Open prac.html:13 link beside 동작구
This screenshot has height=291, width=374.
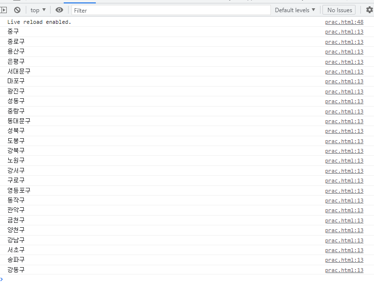(x=344, y=200)
